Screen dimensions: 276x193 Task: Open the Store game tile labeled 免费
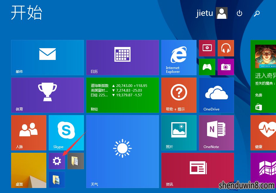point(263,76)
